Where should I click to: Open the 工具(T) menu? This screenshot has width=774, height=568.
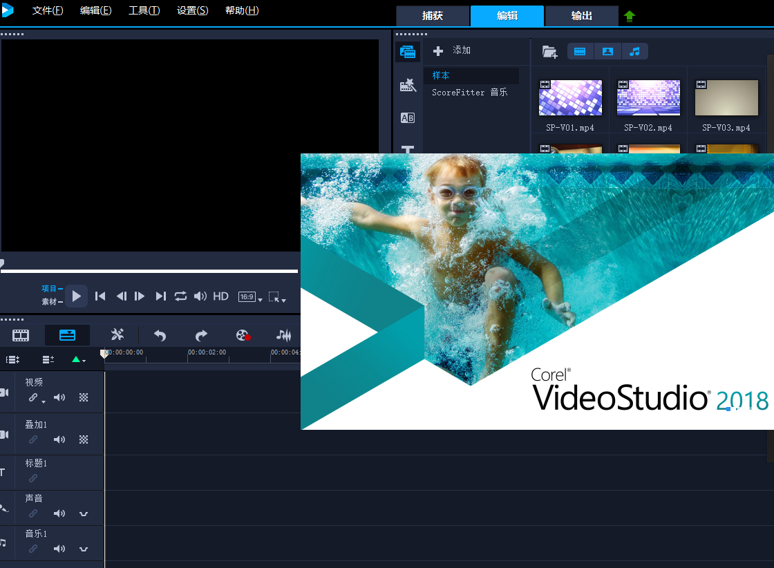144,10
